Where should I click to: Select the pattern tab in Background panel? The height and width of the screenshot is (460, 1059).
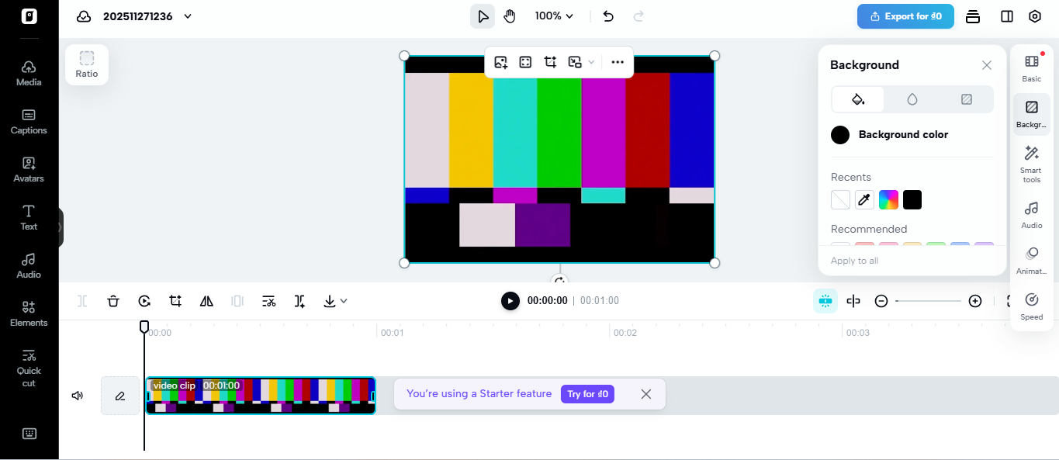tap(967, 99)
